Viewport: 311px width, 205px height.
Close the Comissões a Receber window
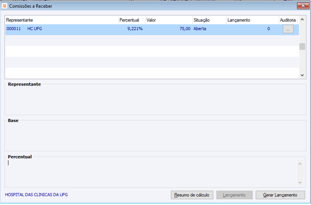click(303, 6)
